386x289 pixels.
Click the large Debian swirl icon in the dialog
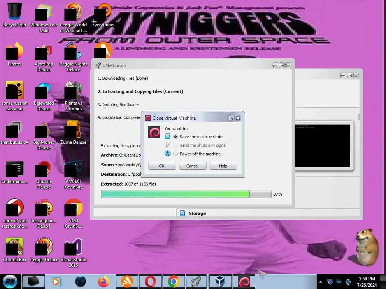tap(154, 132)
